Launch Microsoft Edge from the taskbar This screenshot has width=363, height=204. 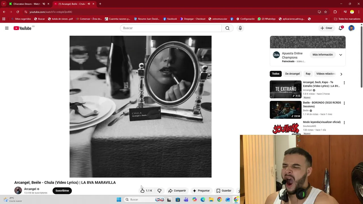tap(203, 199)
